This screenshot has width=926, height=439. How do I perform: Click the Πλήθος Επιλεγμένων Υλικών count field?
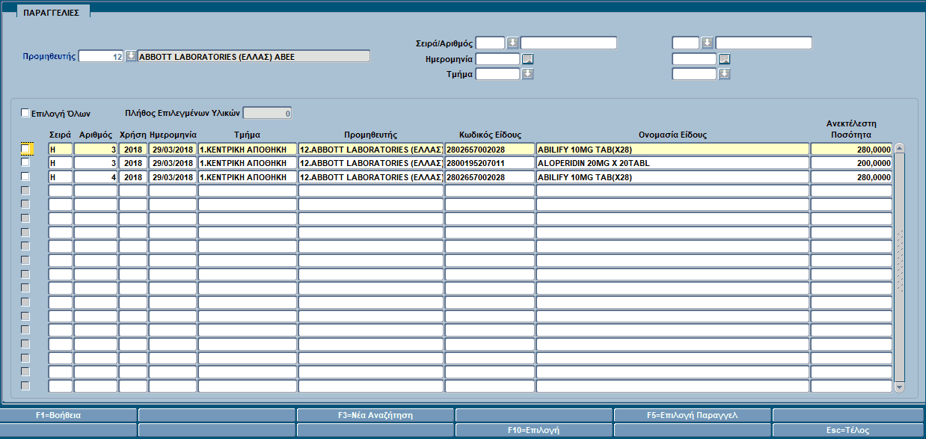click(x=268, y=114)
